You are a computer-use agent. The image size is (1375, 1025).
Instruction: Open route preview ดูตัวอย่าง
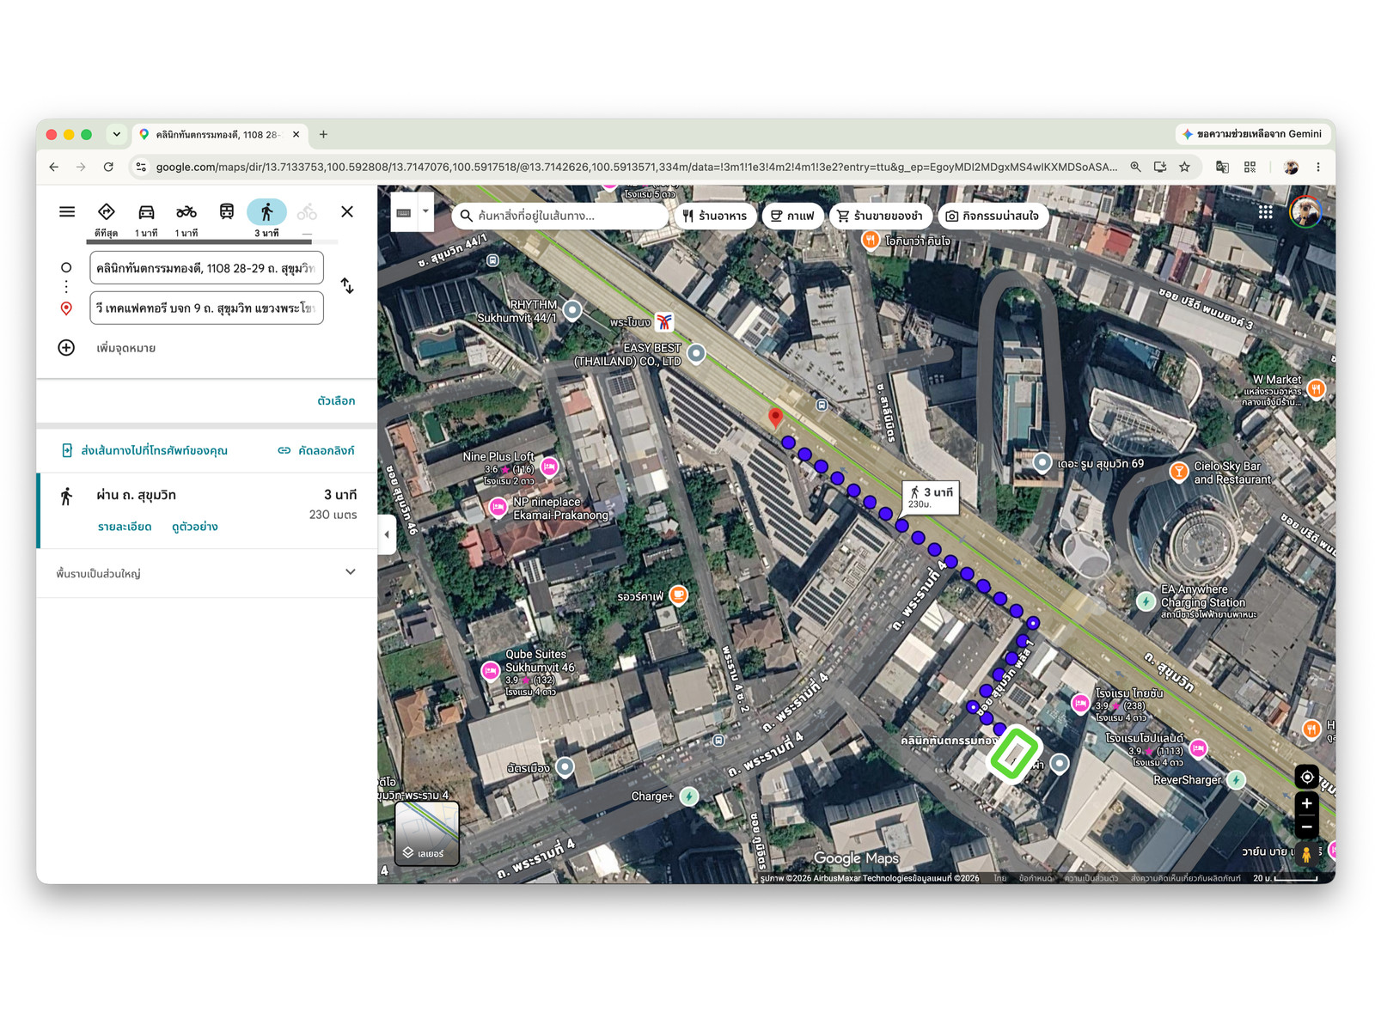(x=194, y=527)
